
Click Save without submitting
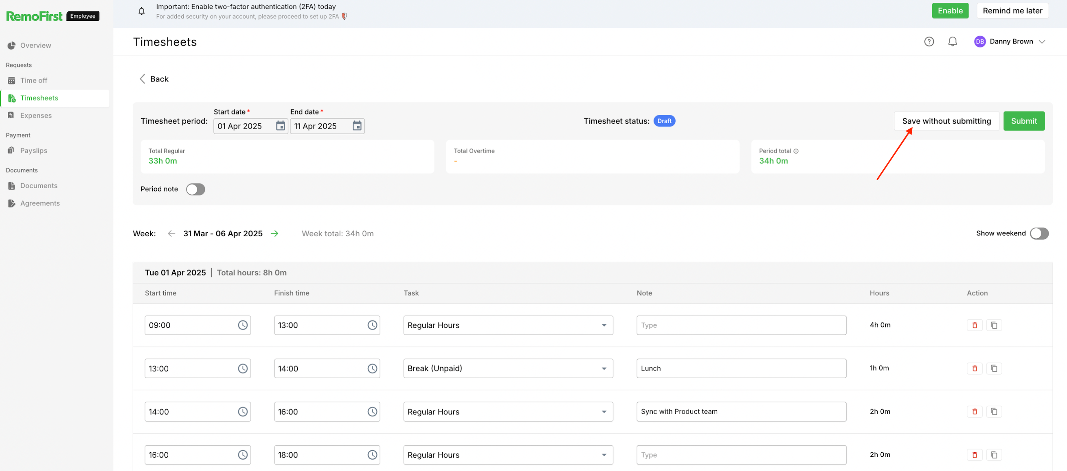tap(946, 121)
